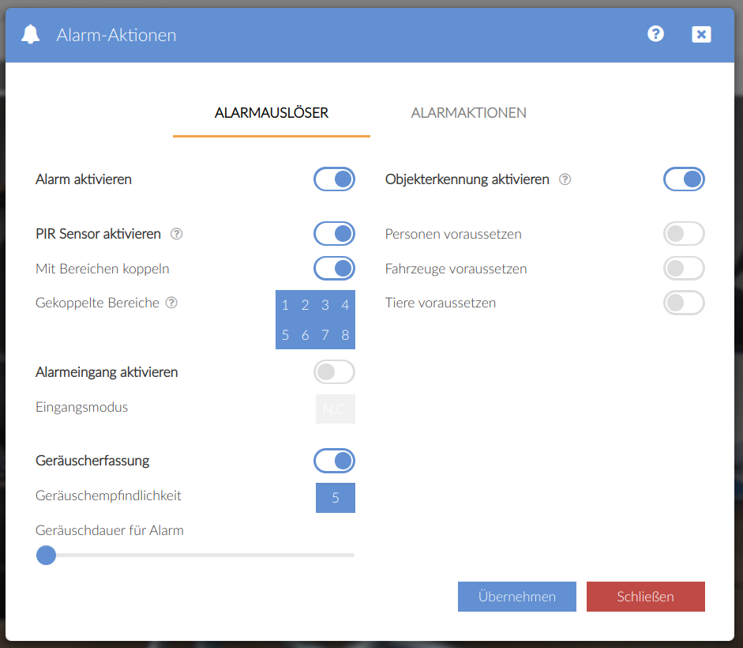
Task: Enable Personen voraussetzen toggle
Action: [x=684, y=234]
